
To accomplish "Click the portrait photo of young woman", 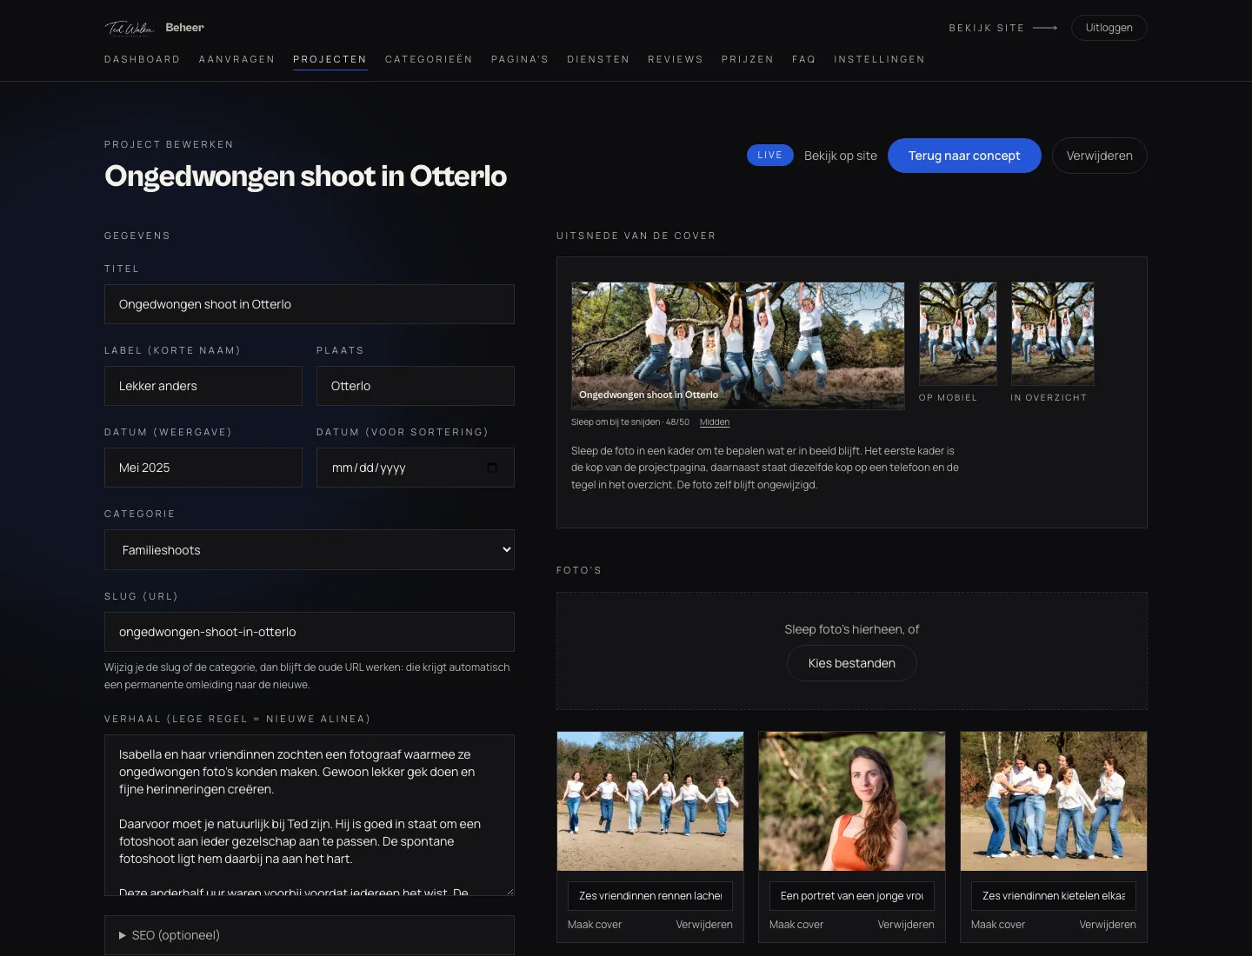I will pyautogui.click(x=852, y=801).
